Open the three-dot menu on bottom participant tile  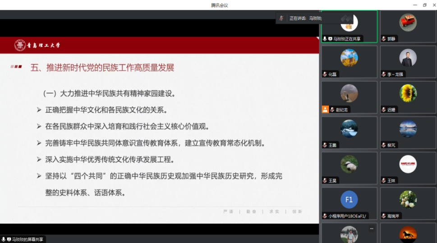[x=372, y=229]
